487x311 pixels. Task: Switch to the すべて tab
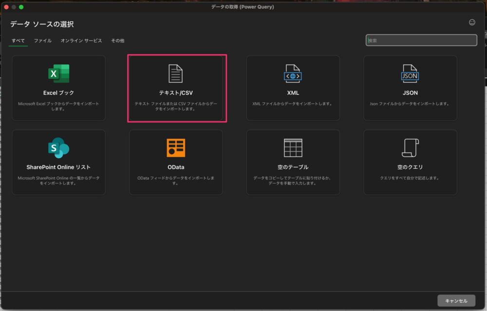[18, 41]
